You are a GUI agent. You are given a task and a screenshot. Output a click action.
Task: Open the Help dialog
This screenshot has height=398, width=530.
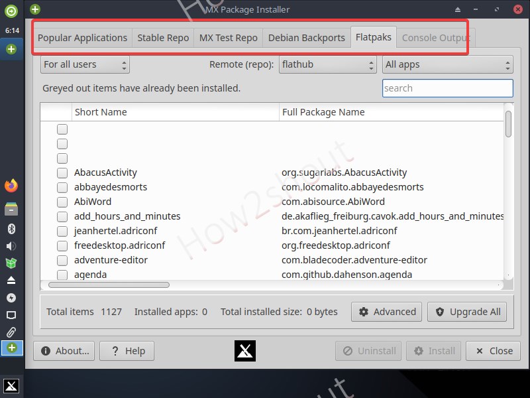coord(127,351)
